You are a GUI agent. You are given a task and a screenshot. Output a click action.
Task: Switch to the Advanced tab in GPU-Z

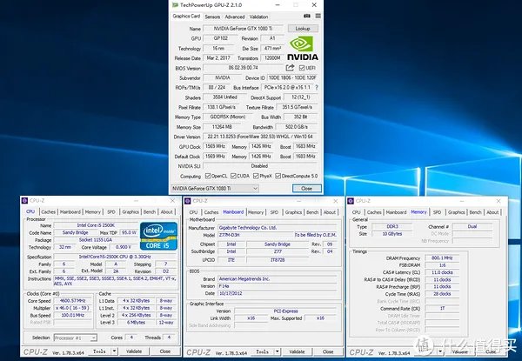tap(235, 17)
